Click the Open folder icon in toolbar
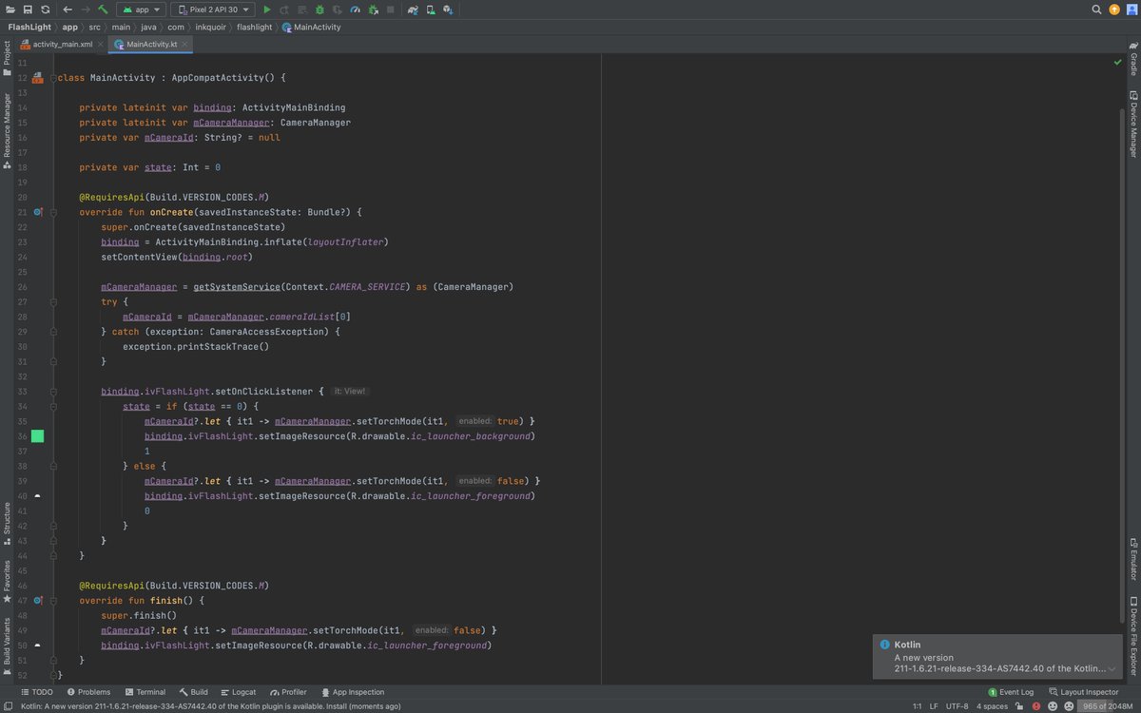The image size is (1141, 713). (x=10, y=10)
